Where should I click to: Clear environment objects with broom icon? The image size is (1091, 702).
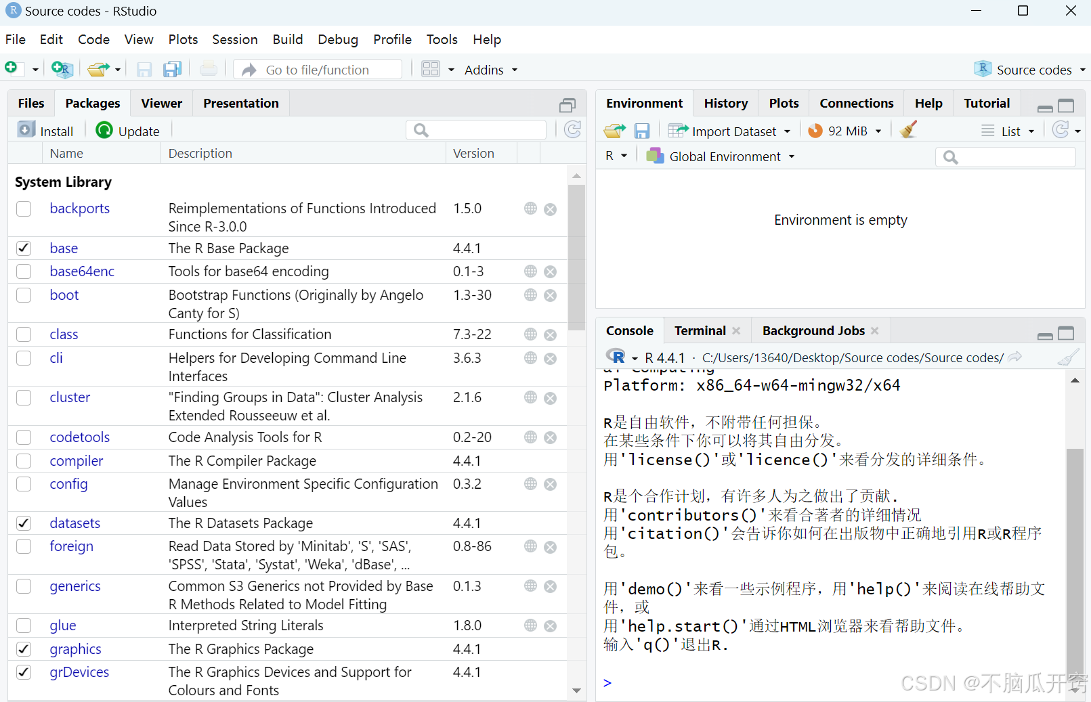(x=909, y=129)
